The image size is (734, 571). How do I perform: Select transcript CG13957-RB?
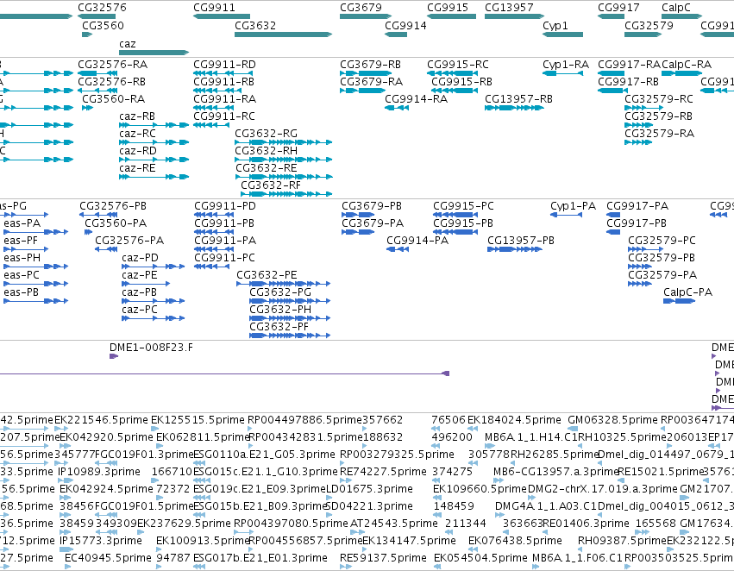[x=518, y=98]
